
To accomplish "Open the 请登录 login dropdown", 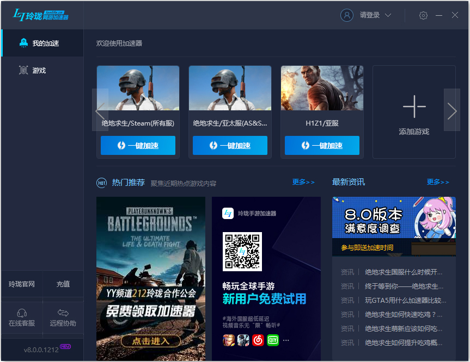I will click(x=370, y=15).
